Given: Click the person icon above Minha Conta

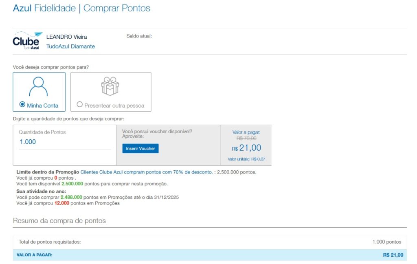Looking at the screenshot, I should click(39, 86).
